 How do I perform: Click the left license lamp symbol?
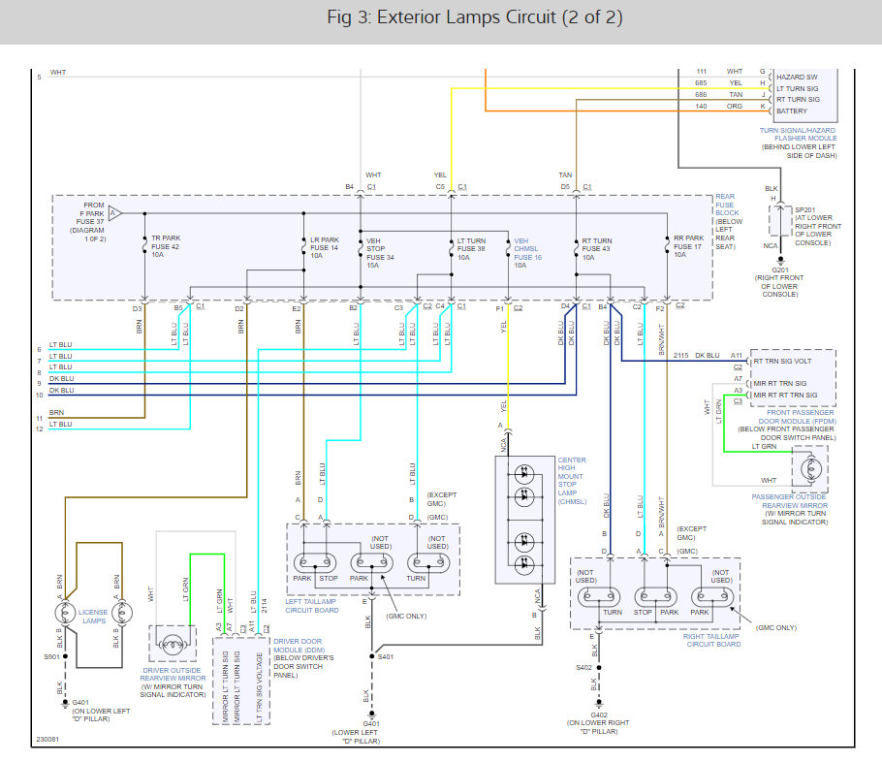point(65,613)
